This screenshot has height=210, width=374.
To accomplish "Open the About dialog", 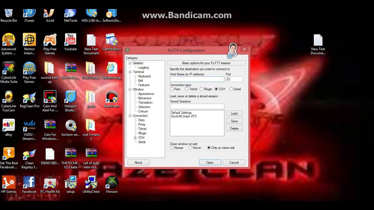I will tap(138, 162).
